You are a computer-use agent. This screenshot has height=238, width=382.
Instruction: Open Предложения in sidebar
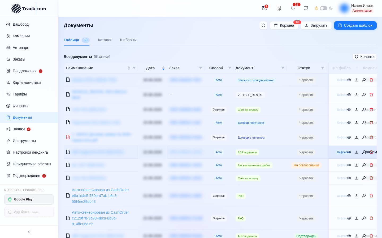(x=29, y=71)
